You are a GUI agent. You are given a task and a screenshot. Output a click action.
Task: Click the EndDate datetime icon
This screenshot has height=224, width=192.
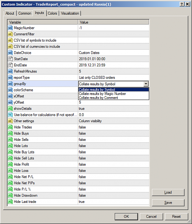tap(10, 65)
